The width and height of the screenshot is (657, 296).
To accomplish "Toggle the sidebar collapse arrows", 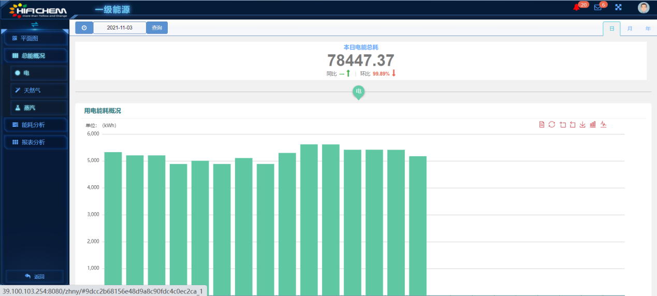I will point(35,24).
